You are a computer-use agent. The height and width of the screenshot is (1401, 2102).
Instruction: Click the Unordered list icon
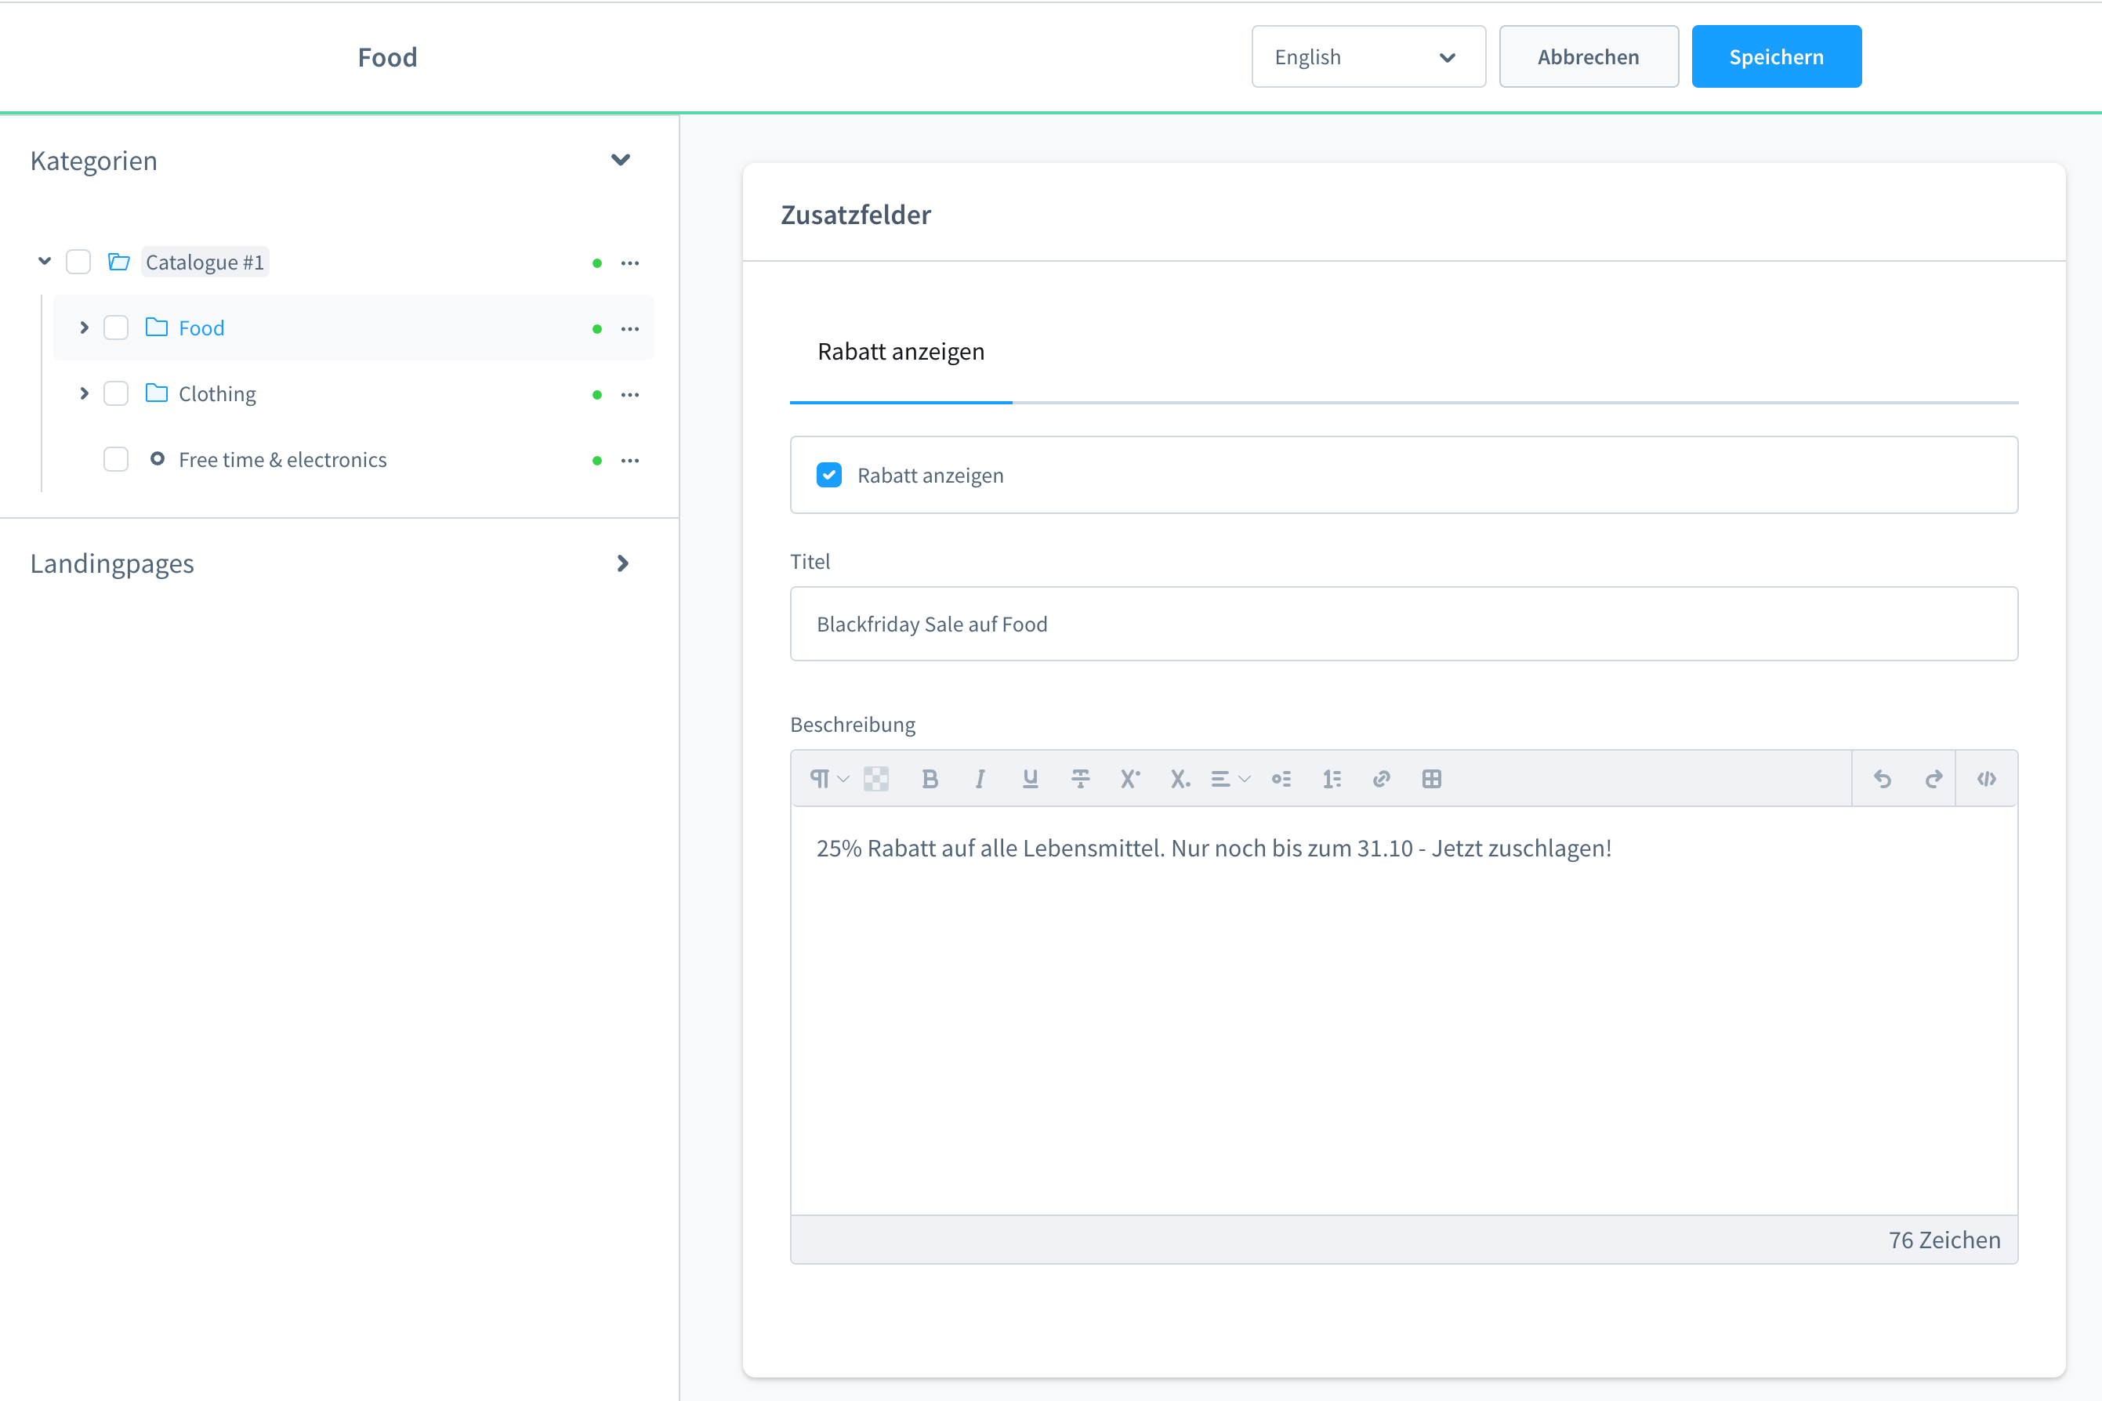click(x=1281, y=779)
